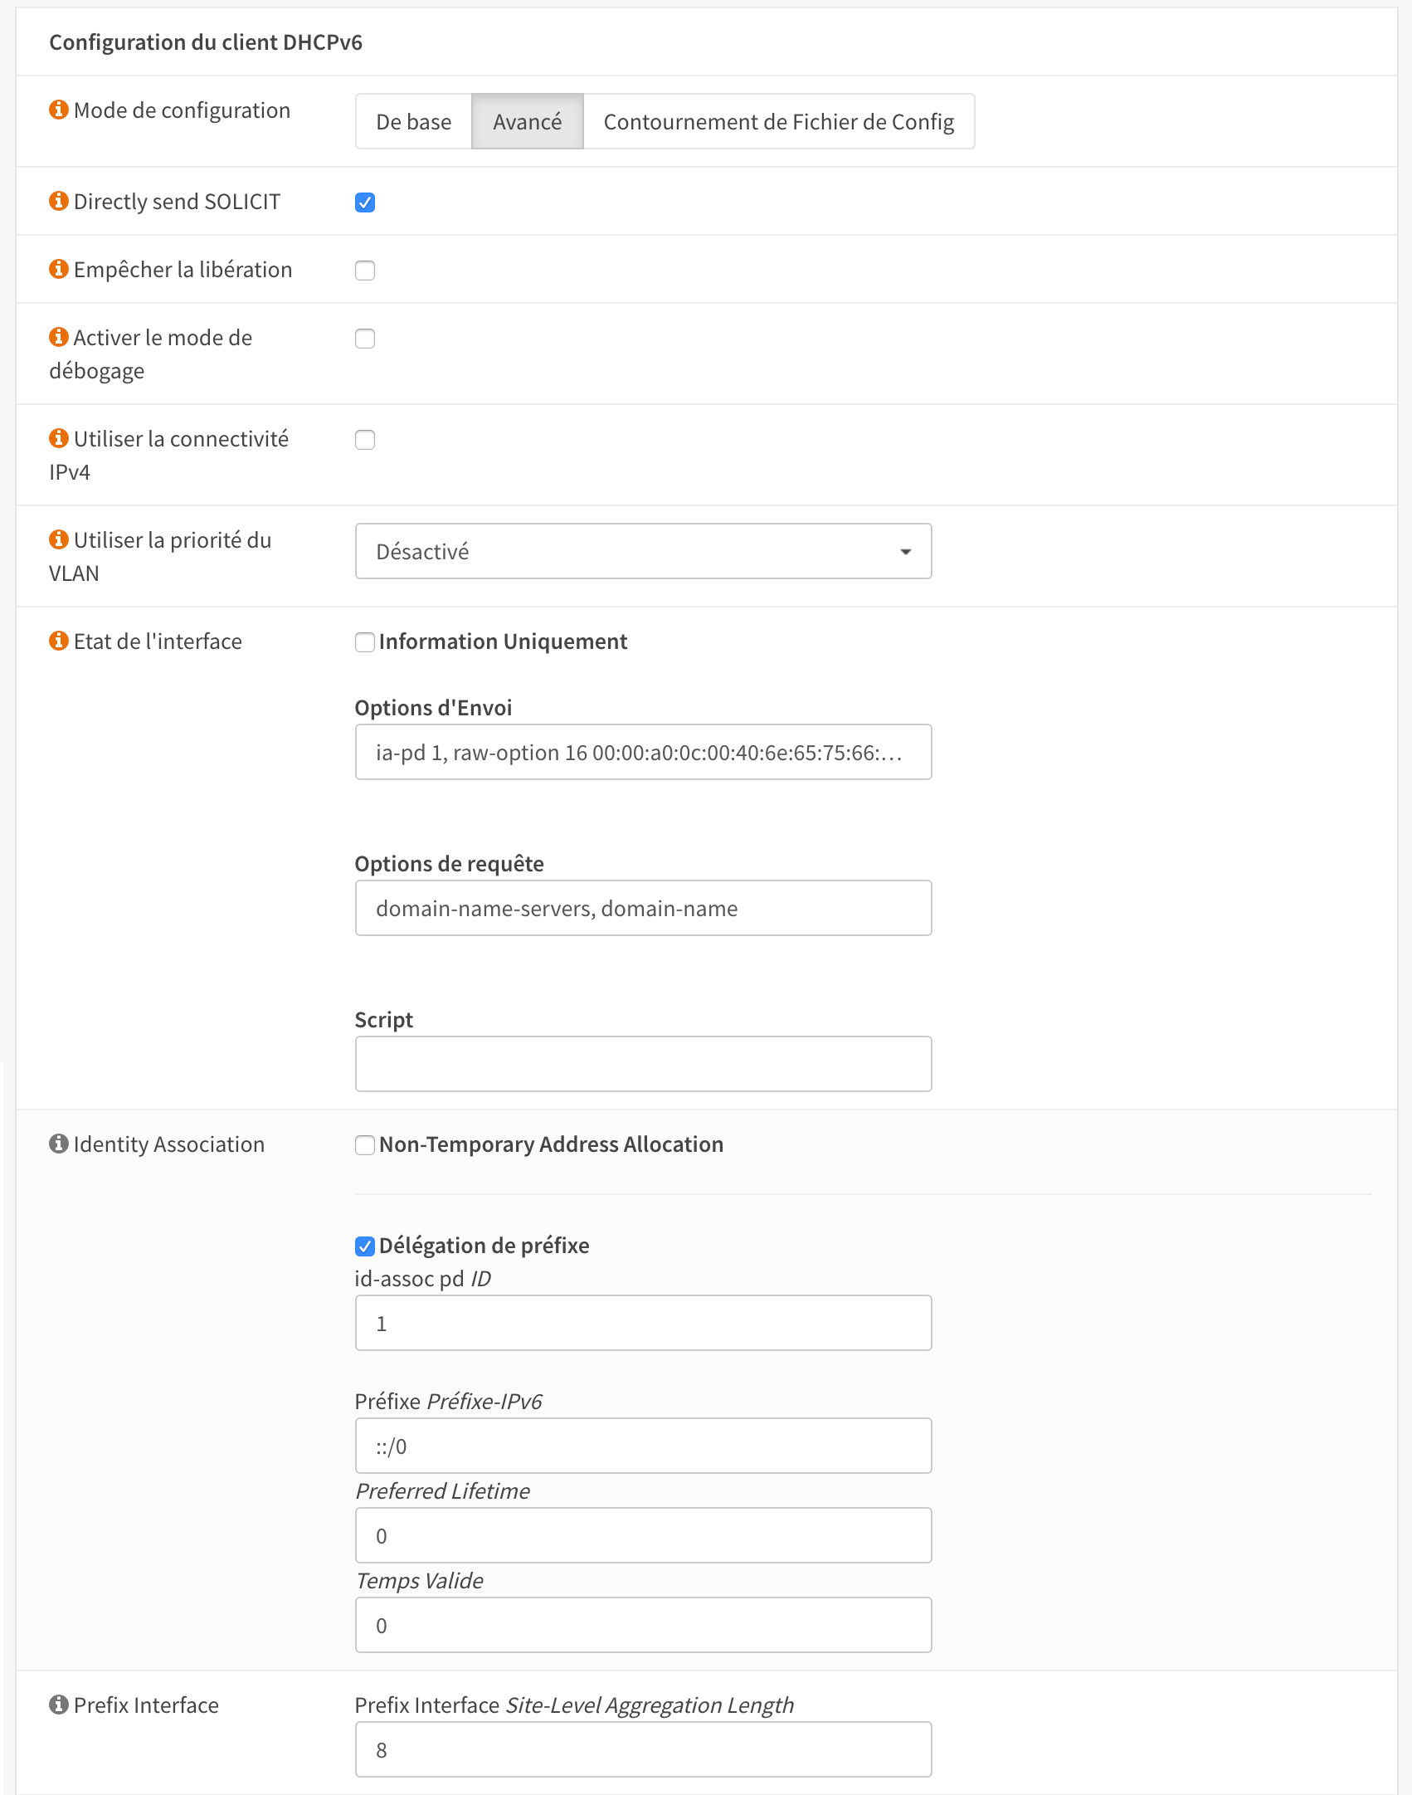This screenshot has width=1412, height=1795.
Task: Click info icon beside Mode de configuration
Action: coord(58,110)
